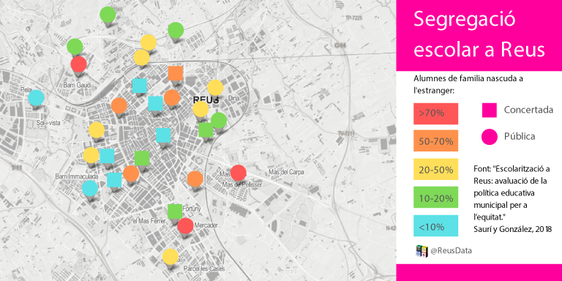
Task: Click the 'Barri Gaudí' map label
Action: coord(77,85)
